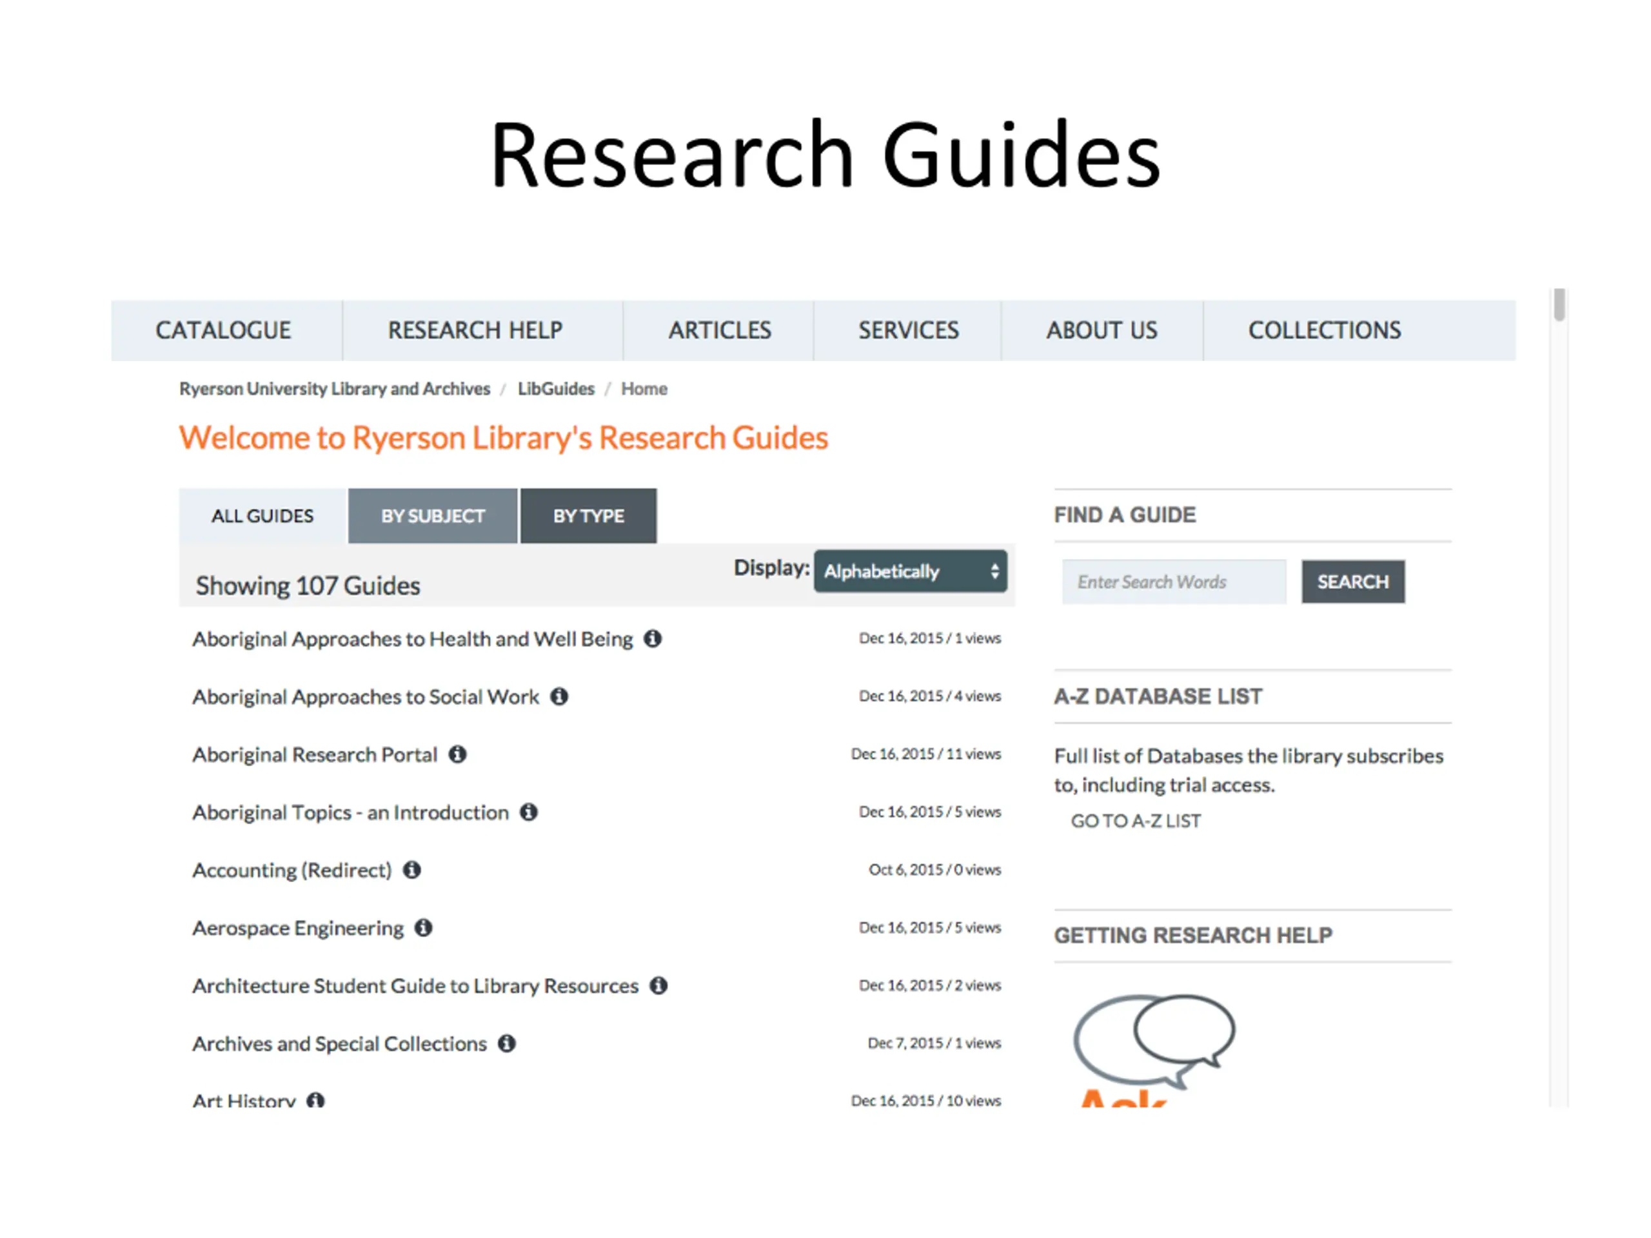
Task: Open the SERVICES menu
Action: [908, 331]
